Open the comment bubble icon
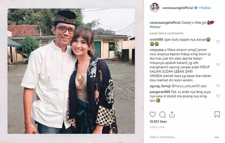This screenshot has height=143, width=225. (x=162, y=115)
